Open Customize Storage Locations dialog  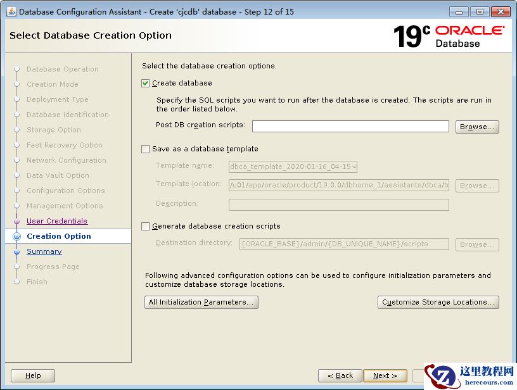coord(438,302)
